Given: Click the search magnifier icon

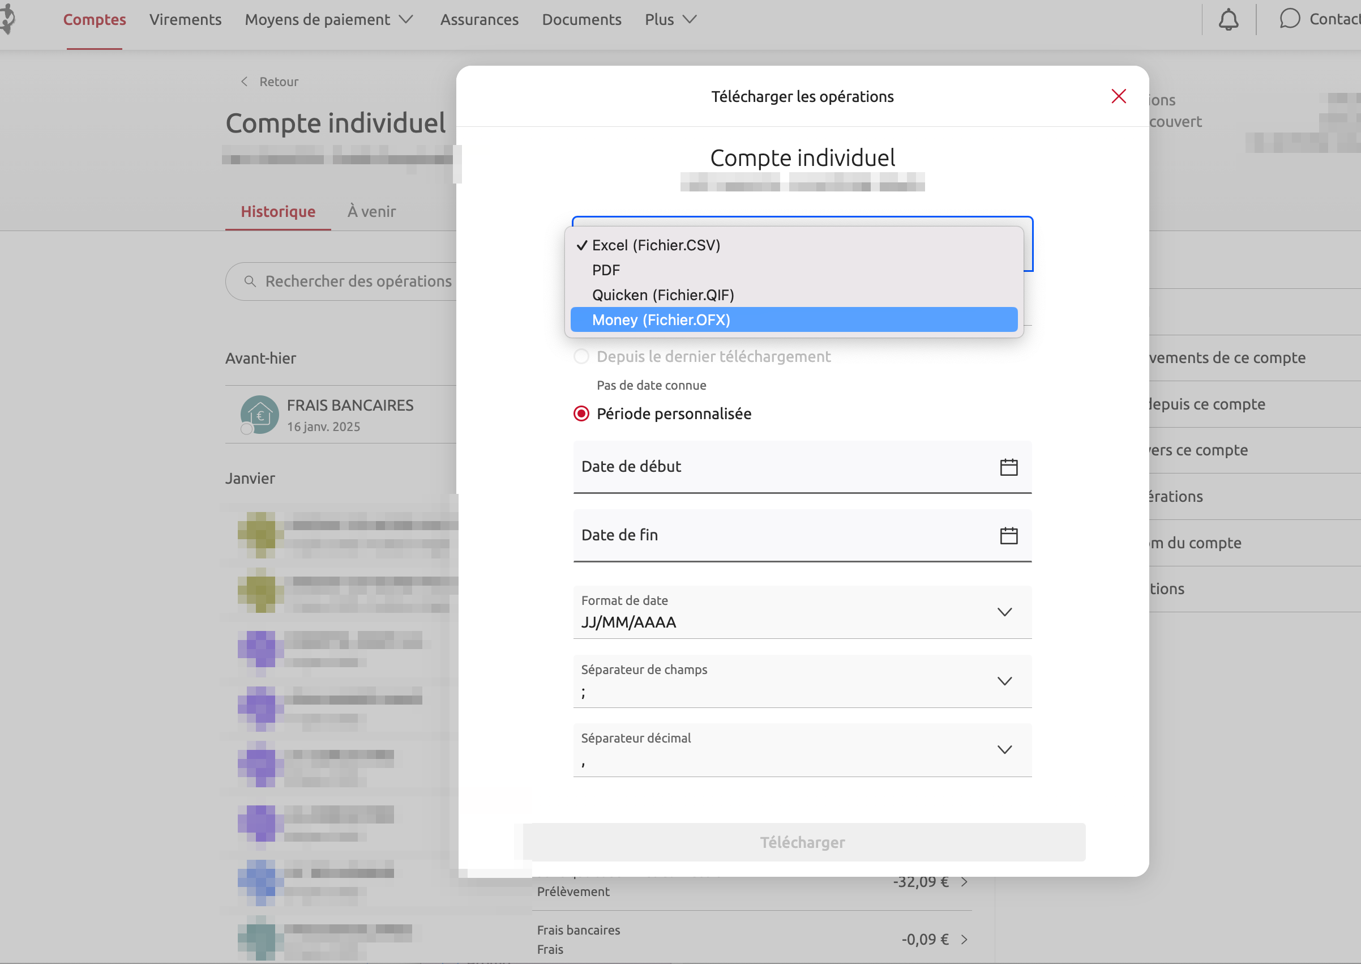Looking at the screenshot, I should tap(250, 281).
